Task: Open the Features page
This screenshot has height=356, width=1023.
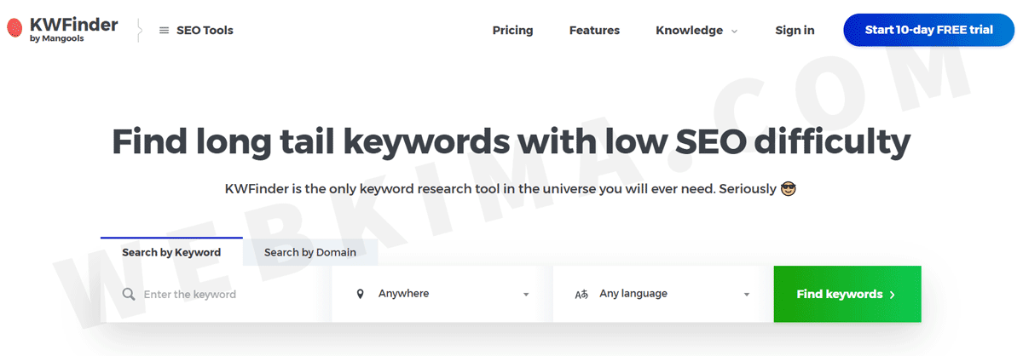Action: click(x=594, y=31)
